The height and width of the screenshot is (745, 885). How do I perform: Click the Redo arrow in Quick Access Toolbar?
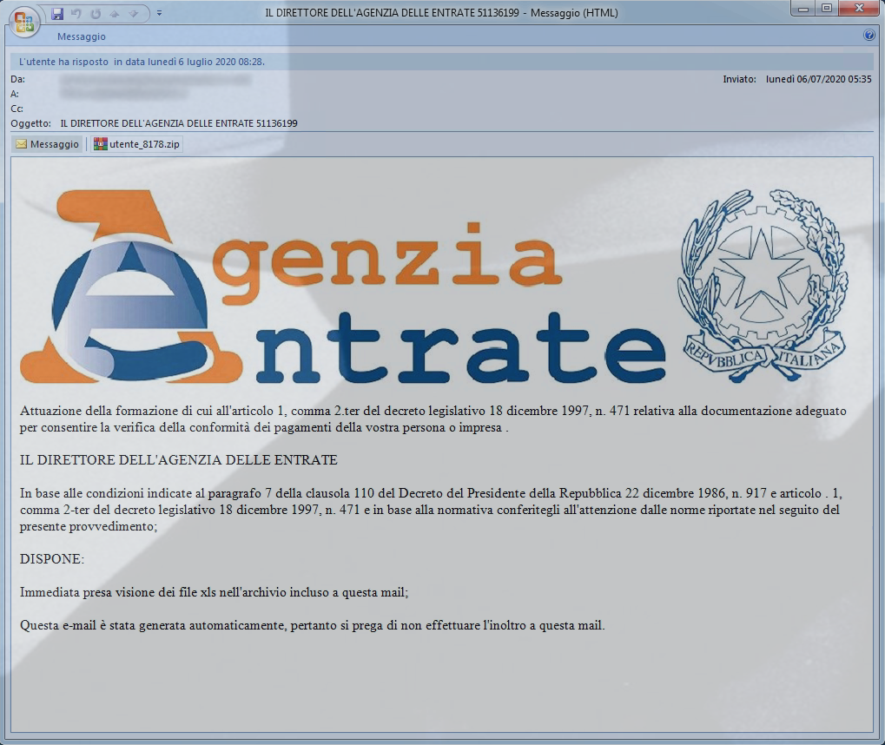96,13
